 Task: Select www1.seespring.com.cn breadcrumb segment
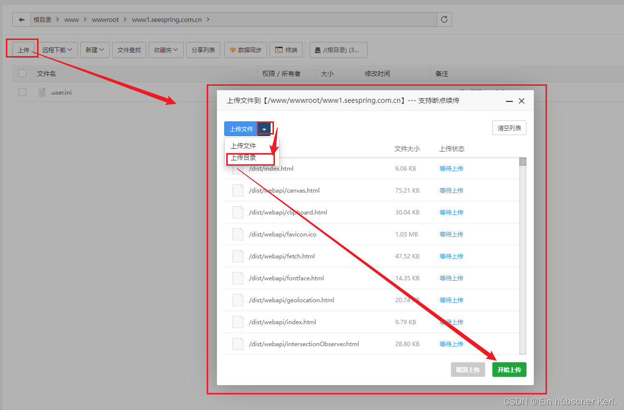167,20
